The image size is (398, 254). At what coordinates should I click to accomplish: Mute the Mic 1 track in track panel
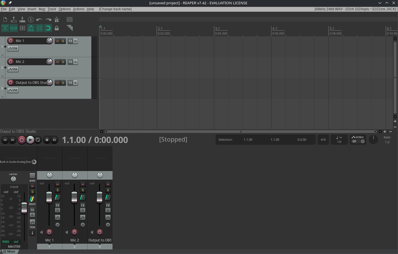[58, 41]
